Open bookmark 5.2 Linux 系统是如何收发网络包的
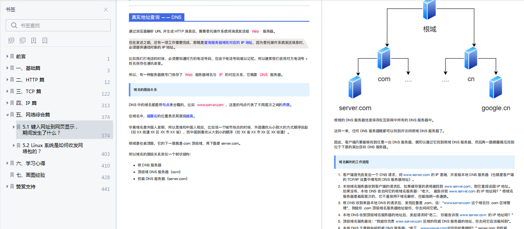The height and width of the screenshot is (229, 524). point(52,148)
